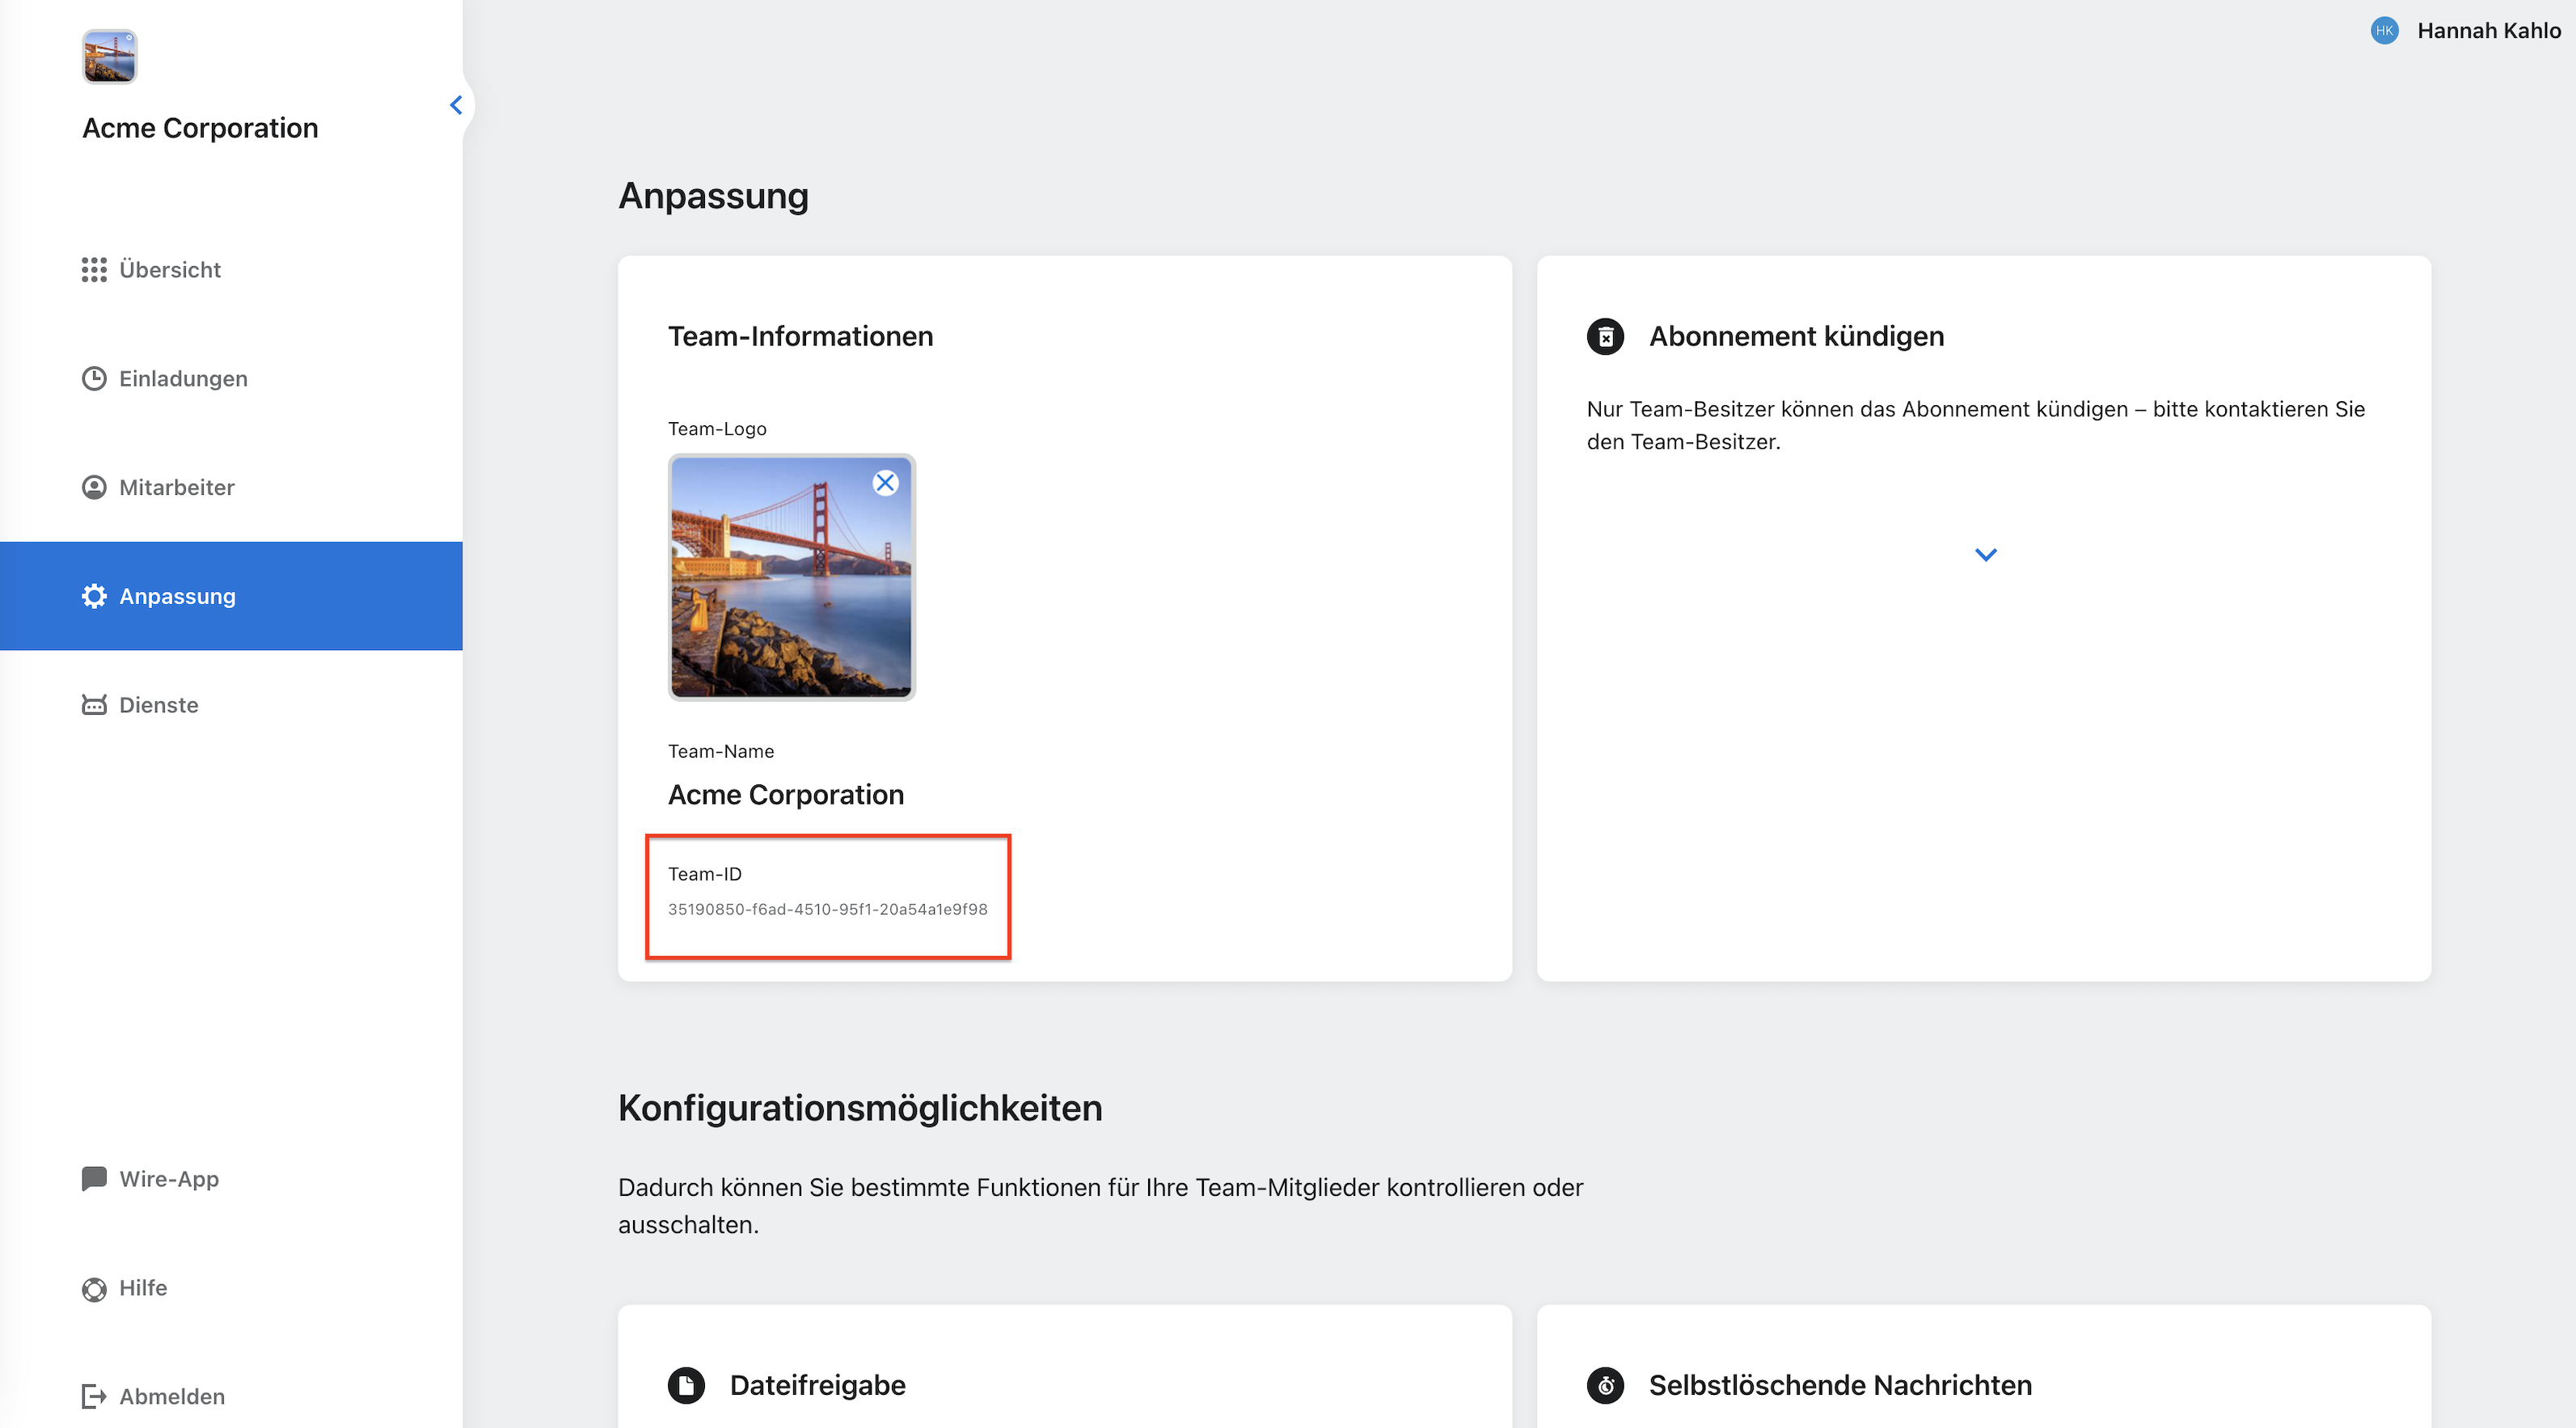
Task: Click the Wire-App chat bubble icon
Action: coord(94,1180)
